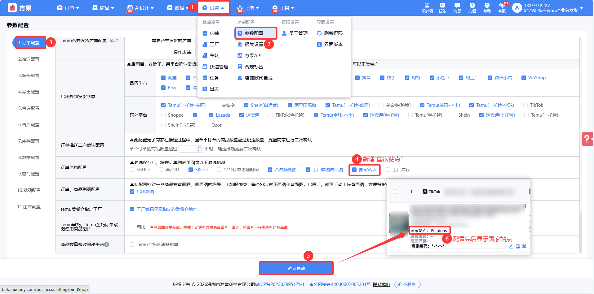Image resolution: width=594 pixels, height=294 pixels.
Task: Click the 确认修改 button
Action: [x=296, y=268]
